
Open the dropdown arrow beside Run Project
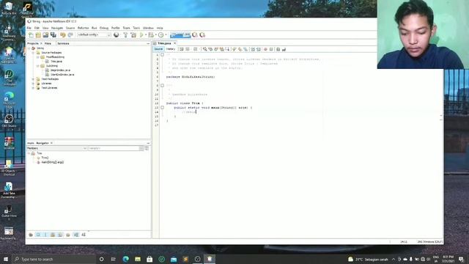146,35
